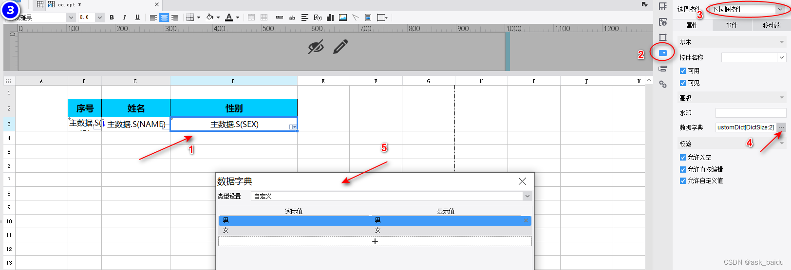The width and height of the screenshot is (791, 270).
Task: Collapse the 高级 section
Action: click(782, 98)
